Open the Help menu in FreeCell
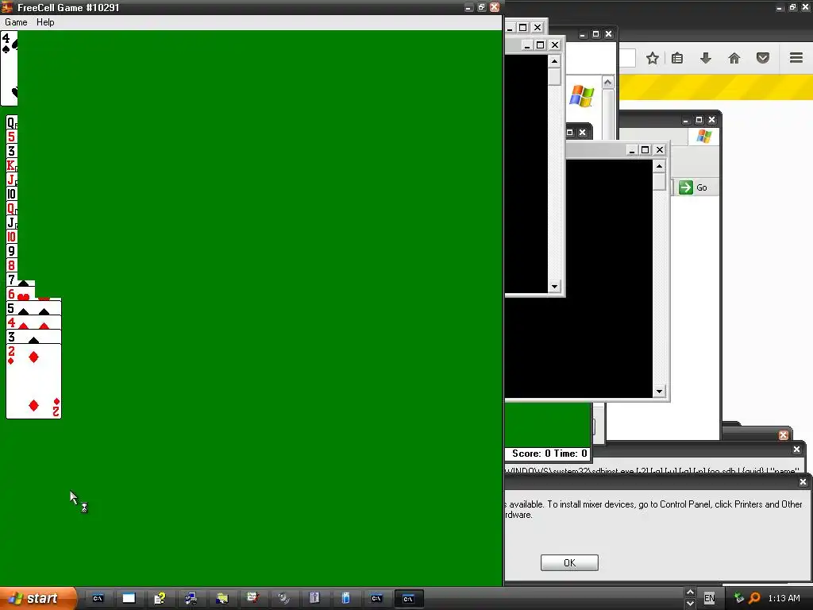This screenshot has width=813, height=610. pyautogui.click(x=45, y=22)
